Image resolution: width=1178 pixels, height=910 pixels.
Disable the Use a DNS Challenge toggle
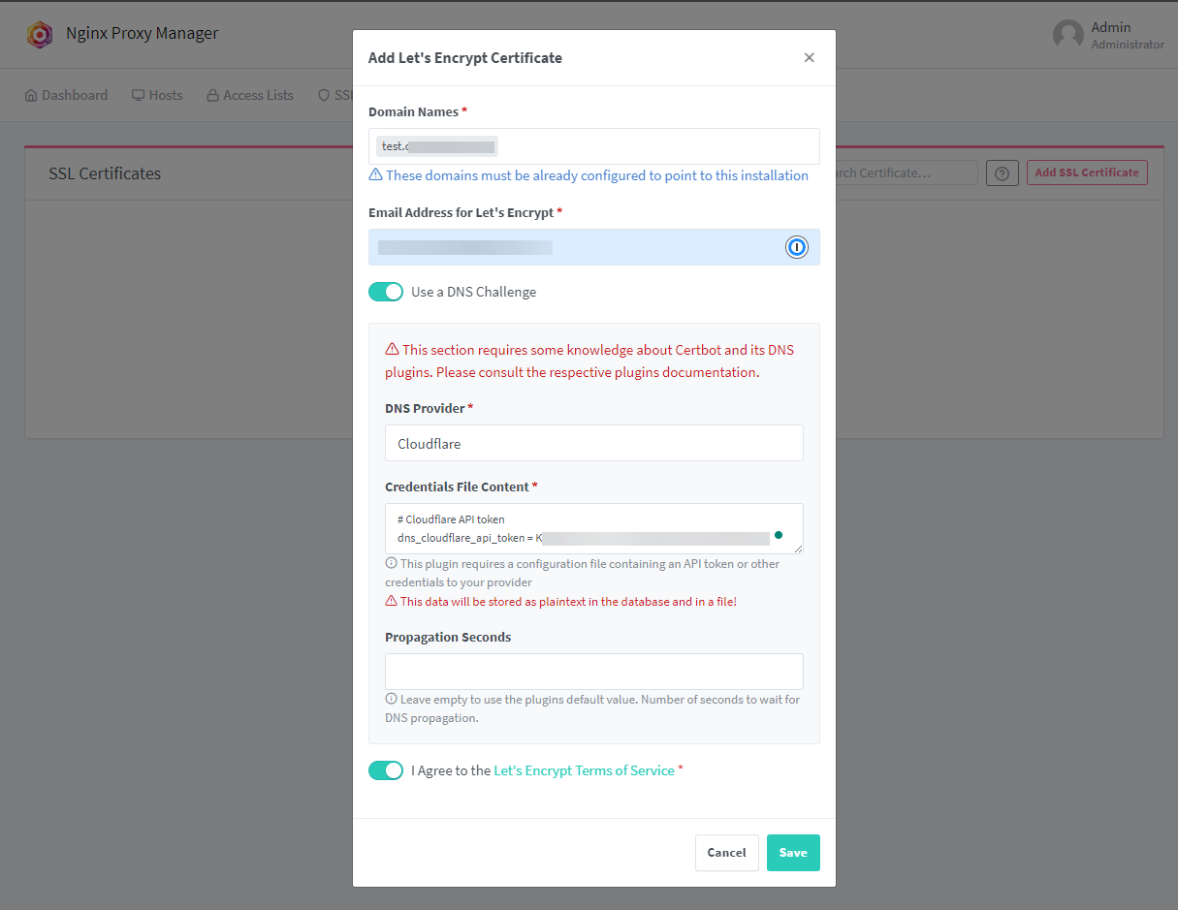point(386,292)
